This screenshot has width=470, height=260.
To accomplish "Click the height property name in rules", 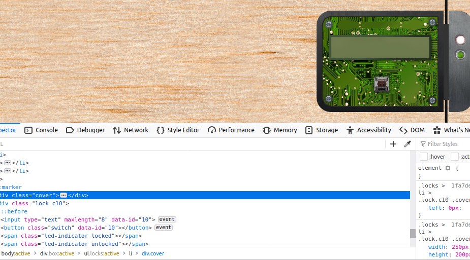I will click(438, 254).
